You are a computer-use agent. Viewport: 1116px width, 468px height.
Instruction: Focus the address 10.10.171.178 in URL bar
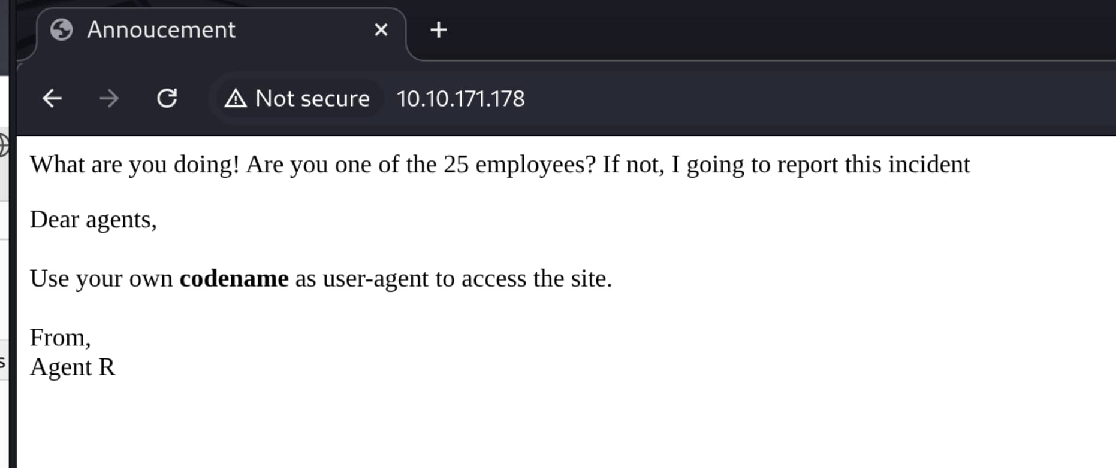tap(460, 98)
